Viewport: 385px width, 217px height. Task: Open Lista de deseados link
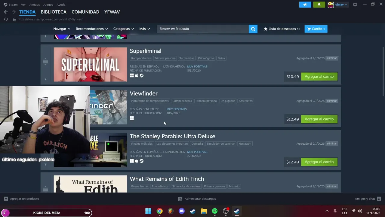click(282, 29)
